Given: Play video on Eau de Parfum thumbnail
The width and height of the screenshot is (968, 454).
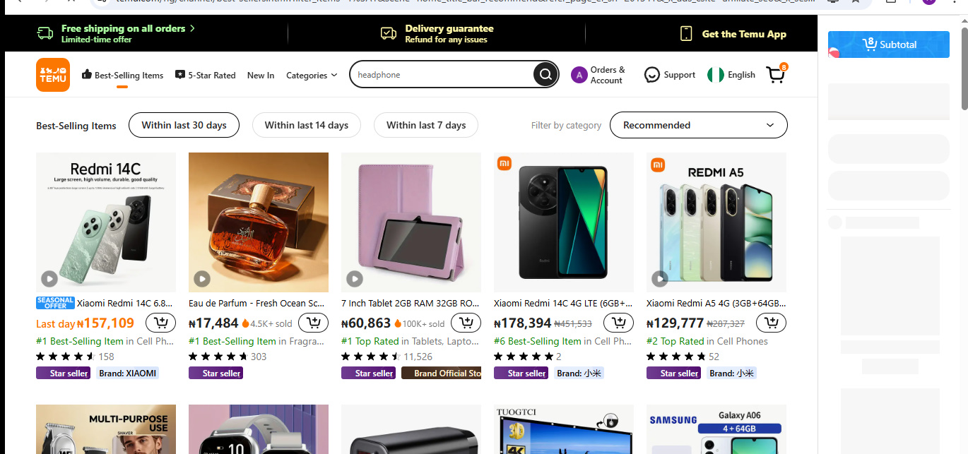Looking at the screenshot, I should point(201,279).
